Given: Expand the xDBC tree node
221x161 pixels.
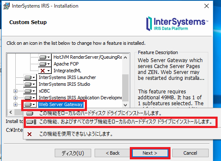Looking at the screenshot, I should 15,91.
